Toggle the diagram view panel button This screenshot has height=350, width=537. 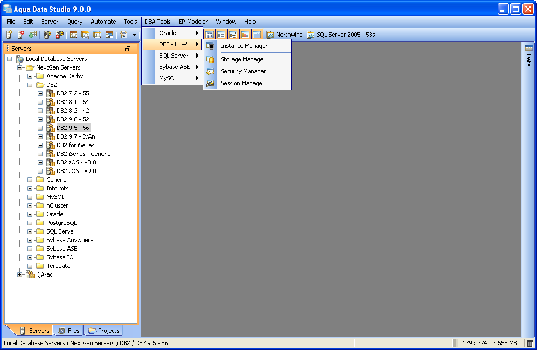[x=233, y=35]
